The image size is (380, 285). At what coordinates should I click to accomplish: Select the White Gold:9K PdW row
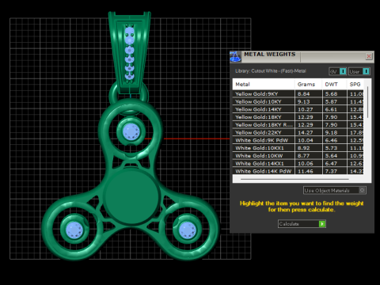(x=298, y=140)
